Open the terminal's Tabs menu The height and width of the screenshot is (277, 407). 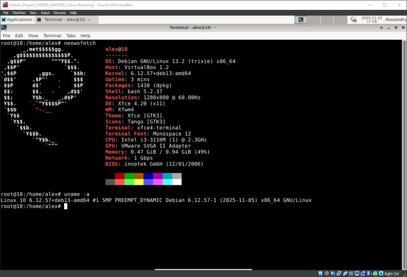71,36
